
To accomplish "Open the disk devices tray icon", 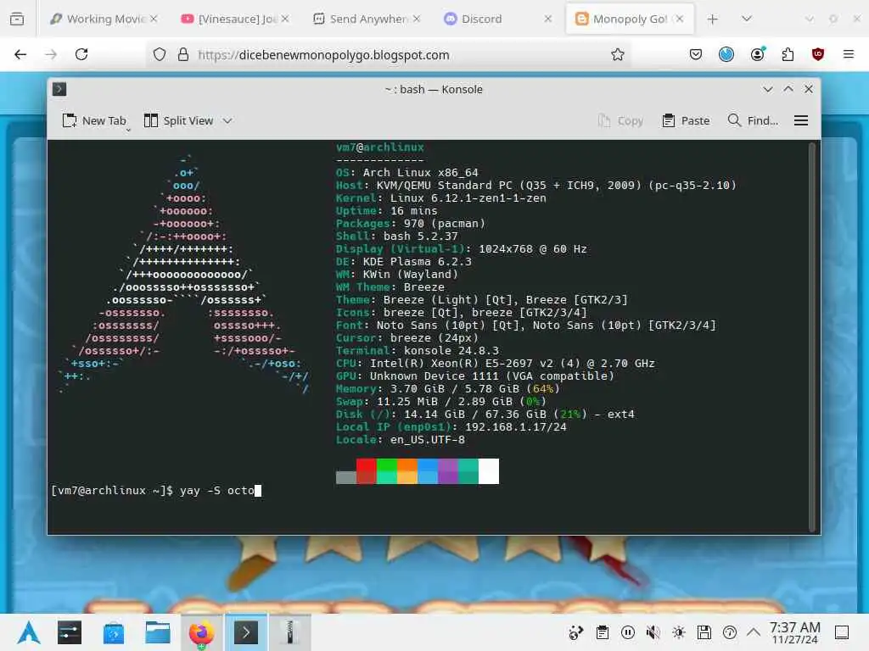I will [704, 632].
